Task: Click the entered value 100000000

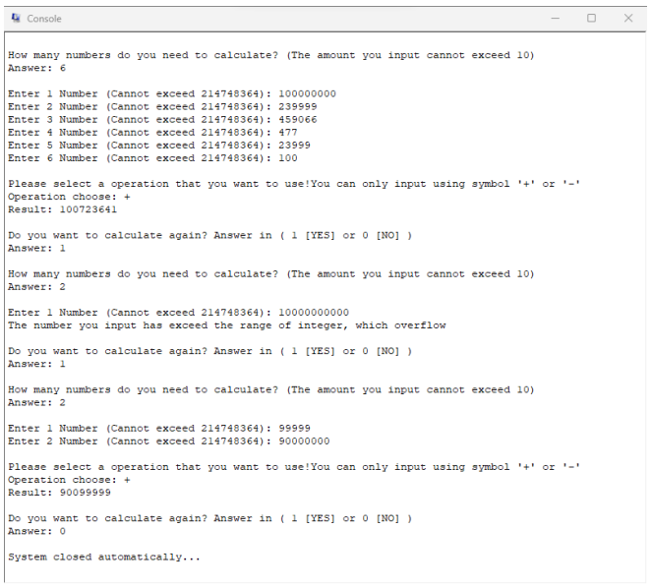Action: click(307, 93)
